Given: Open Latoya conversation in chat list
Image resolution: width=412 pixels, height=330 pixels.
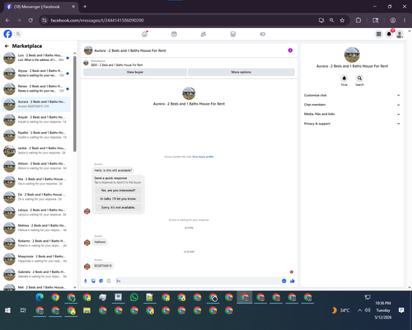Looking at the screenshot, I should pyautogui.click(x=36, y=212).
